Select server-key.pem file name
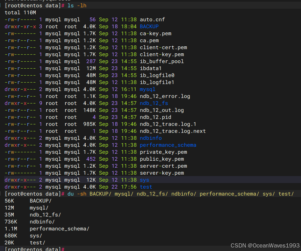The width and height of the screenshot is (301, 251). pyautogui.click(x=162, y=173)
